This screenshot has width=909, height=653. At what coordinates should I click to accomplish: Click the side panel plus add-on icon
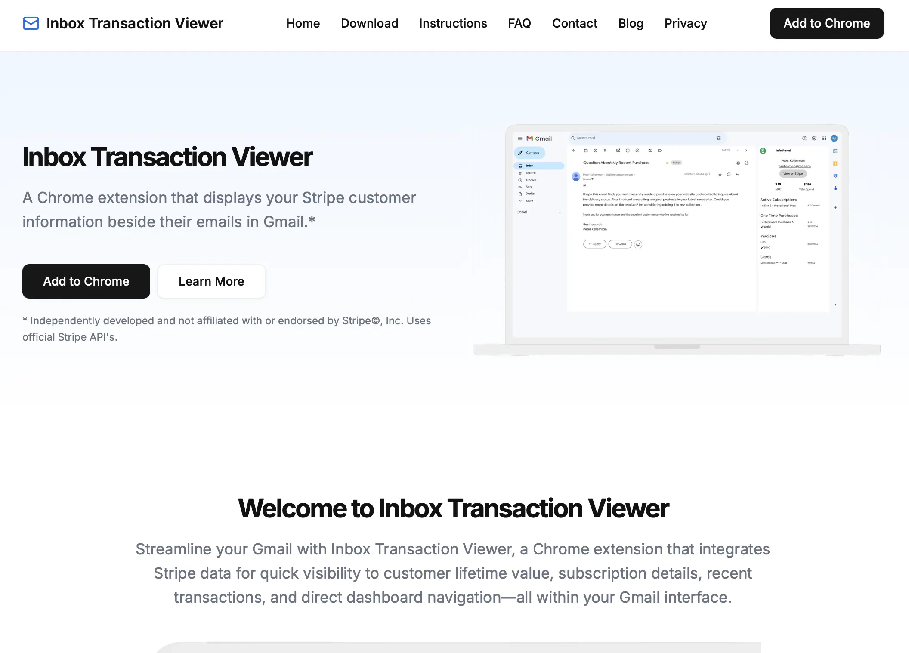pyautogui.click(x=835, y=207)
